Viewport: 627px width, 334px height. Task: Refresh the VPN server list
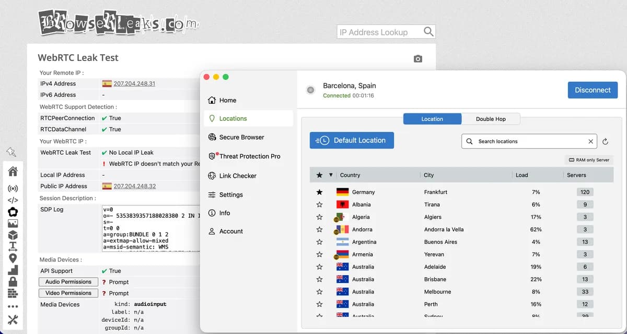605,141
